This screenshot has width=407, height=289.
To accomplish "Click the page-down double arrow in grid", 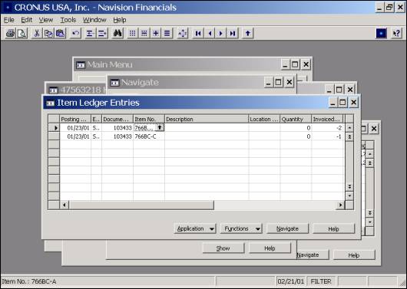I will pyautogui.click(x=349, y=187).
